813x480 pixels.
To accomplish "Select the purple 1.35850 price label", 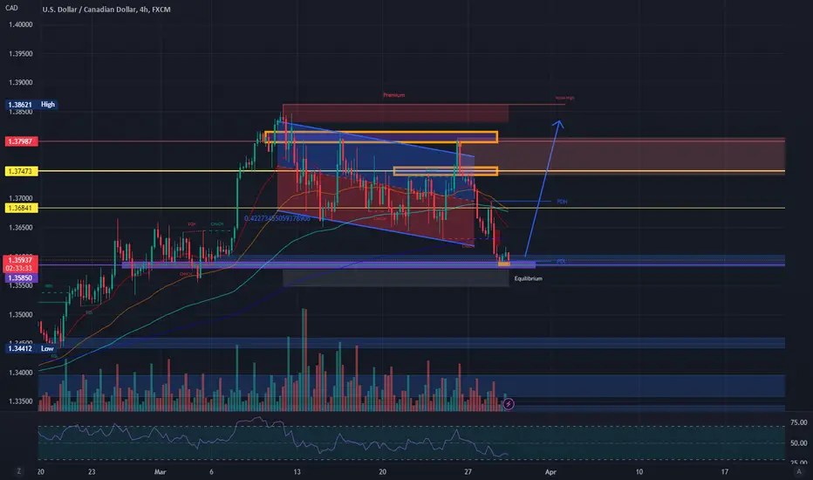I will pos(21,278).
